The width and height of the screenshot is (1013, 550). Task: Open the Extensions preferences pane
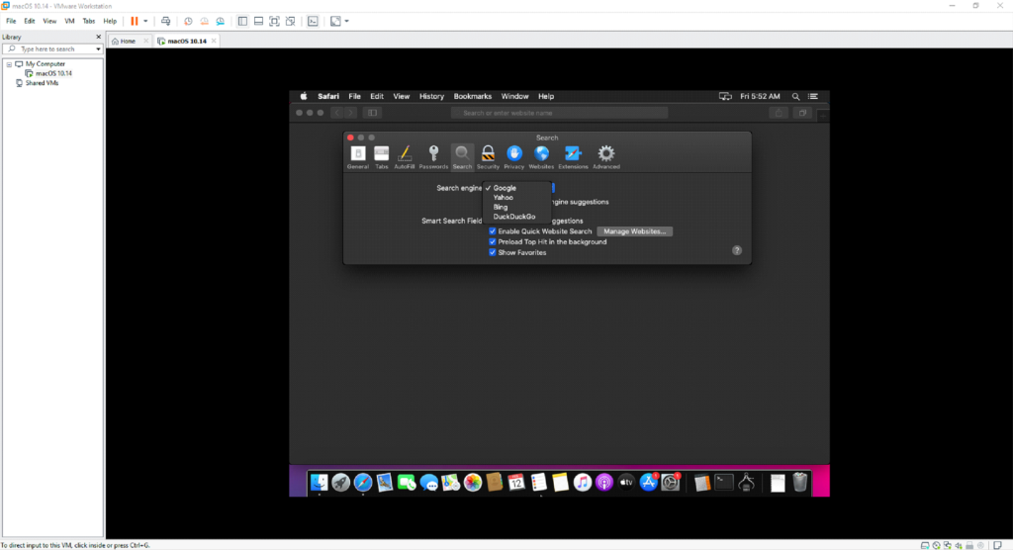click(573, 157)
